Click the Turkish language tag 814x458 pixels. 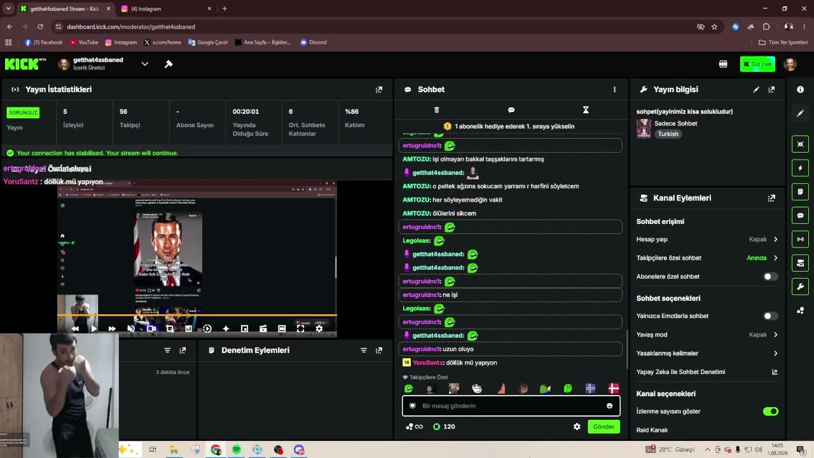(x=668, y=134)
